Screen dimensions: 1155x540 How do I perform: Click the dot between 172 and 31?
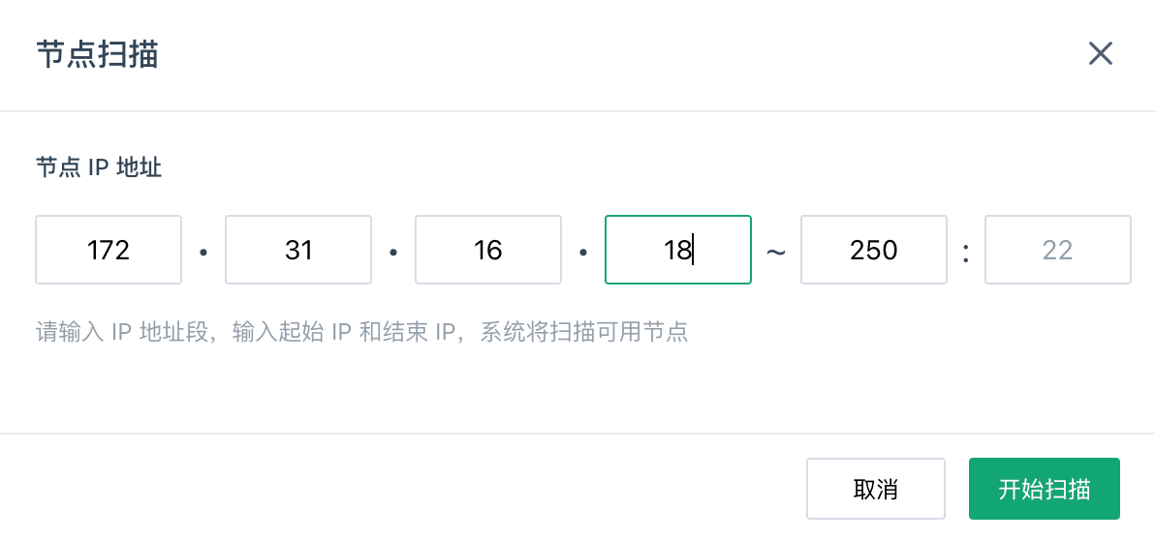coord(203,252)
